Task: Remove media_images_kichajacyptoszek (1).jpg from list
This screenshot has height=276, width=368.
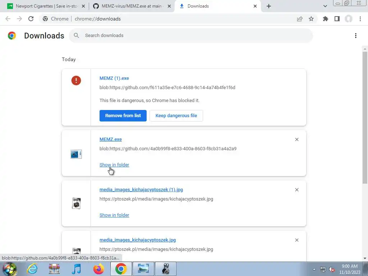Action: coord(296,190)
